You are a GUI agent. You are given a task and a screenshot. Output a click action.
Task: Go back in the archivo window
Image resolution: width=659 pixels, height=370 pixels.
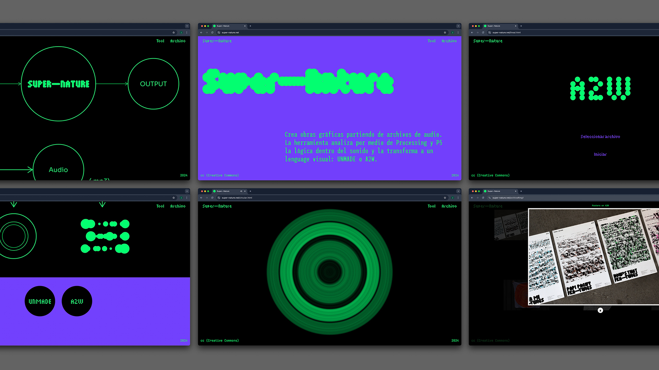point(472,198)
